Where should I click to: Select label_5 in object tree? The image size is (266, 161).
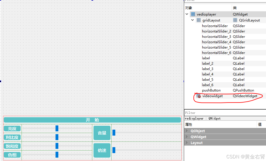208,80
